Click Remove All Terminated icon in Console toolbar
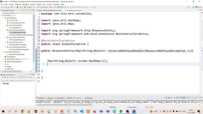203x114 pixels. (x=169, y=98)
